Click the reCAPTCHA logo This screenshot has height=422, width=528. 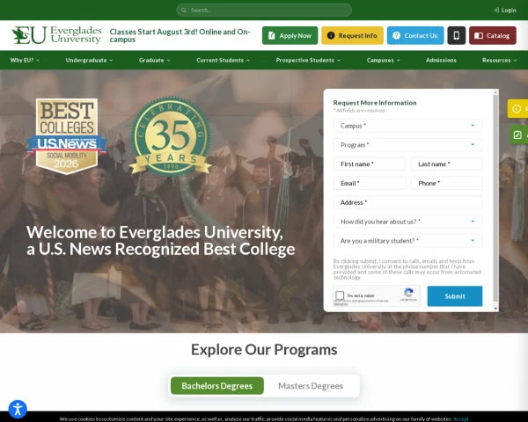[408, 293]
